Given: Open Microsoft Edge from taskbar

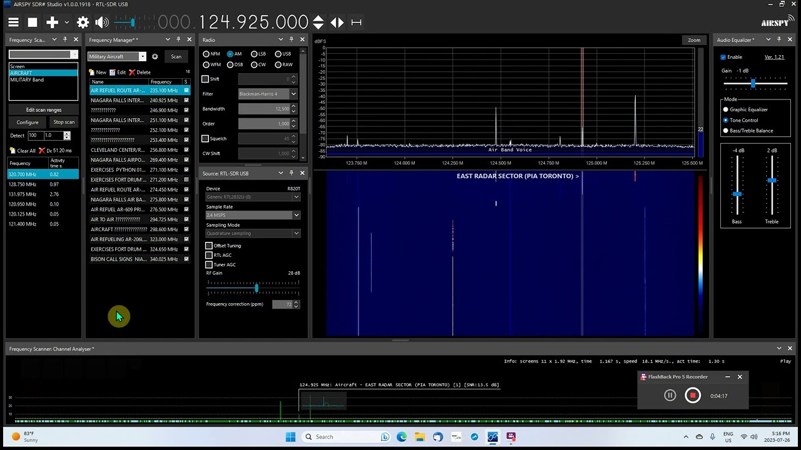Looking at the screenshot, I should pos(401,437).
